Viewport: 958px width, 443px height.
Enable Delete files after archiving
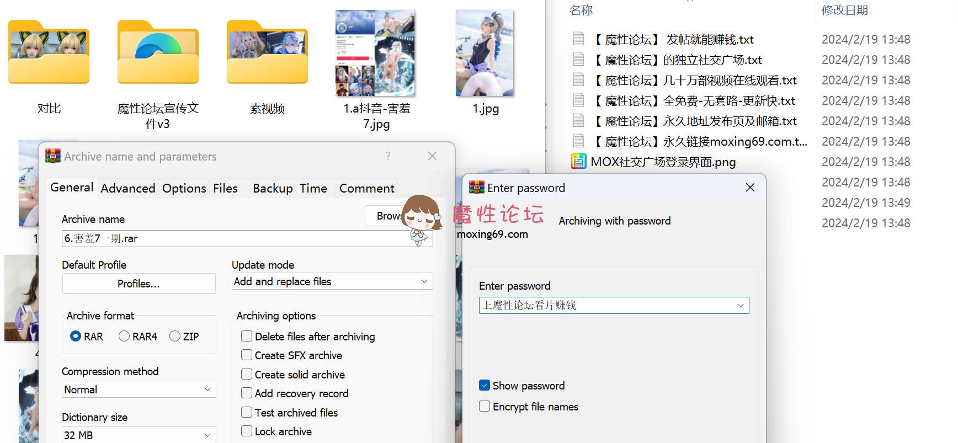(247, 336)
